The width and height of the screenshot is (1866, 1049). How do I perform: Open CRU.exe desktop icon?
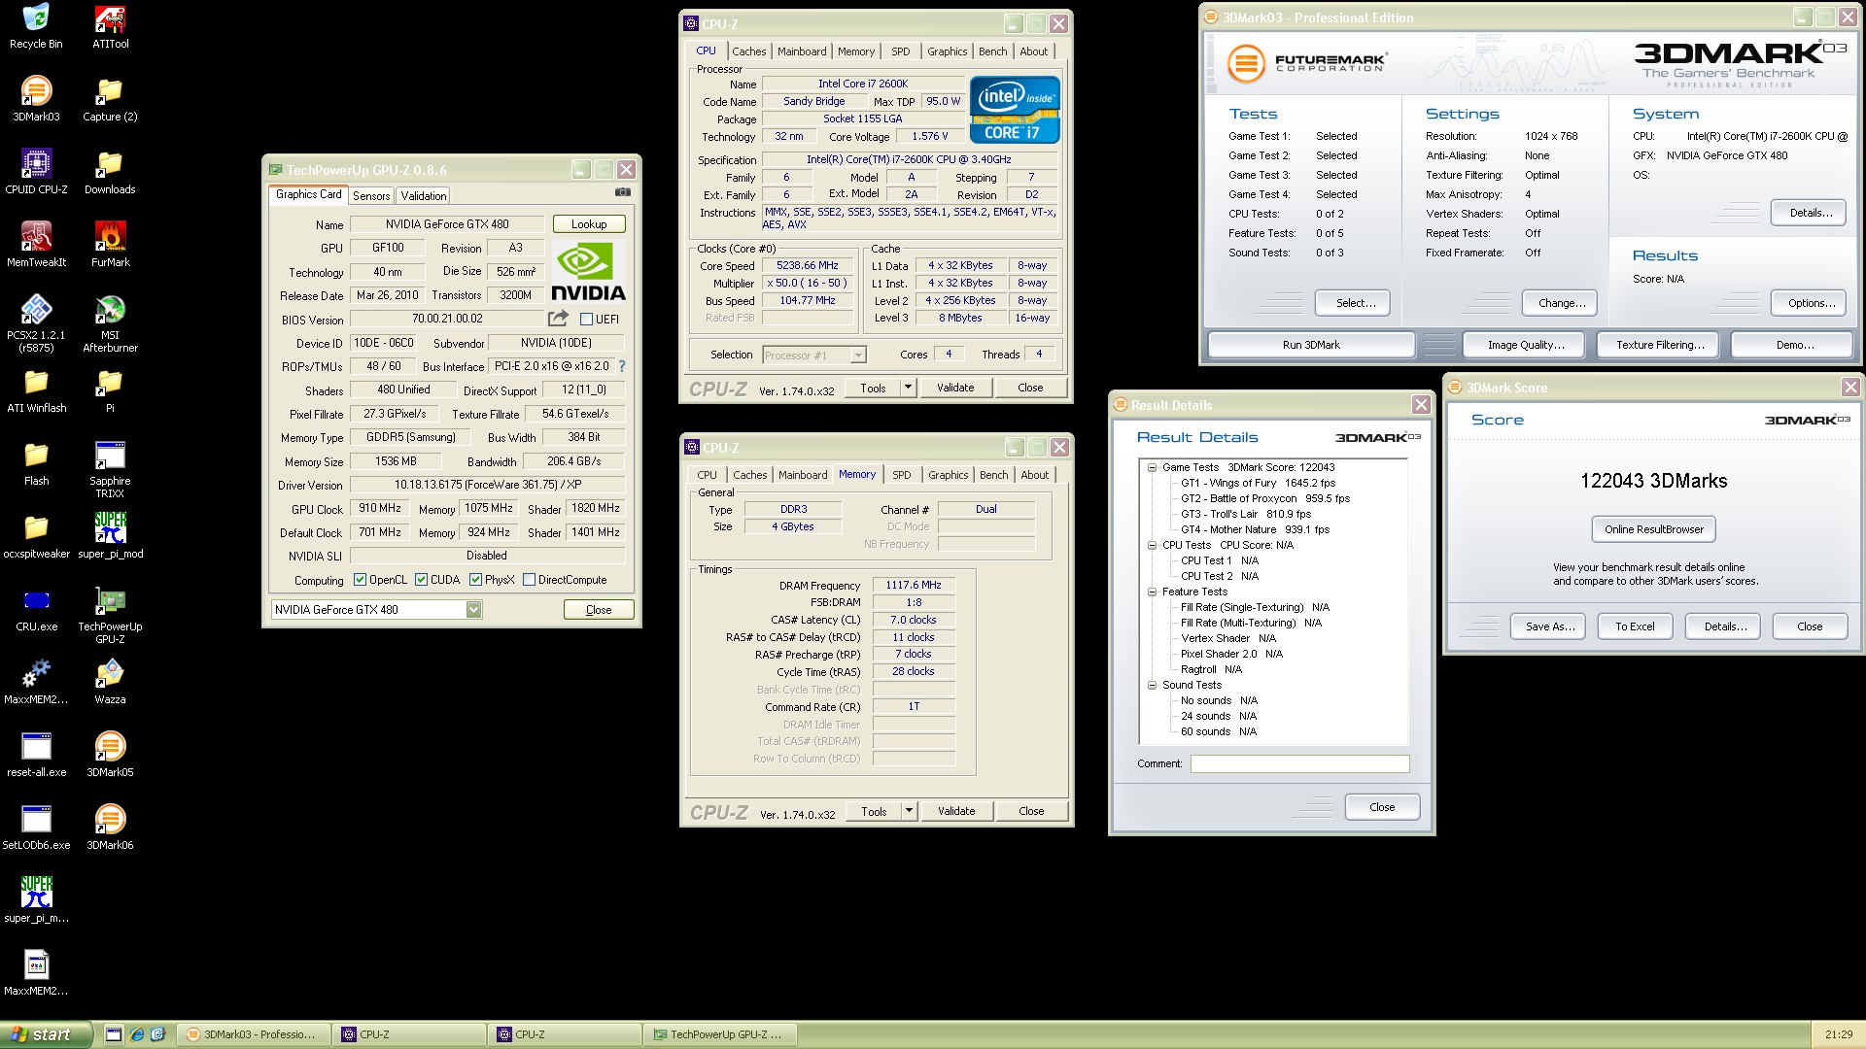[x=36, y=609]
